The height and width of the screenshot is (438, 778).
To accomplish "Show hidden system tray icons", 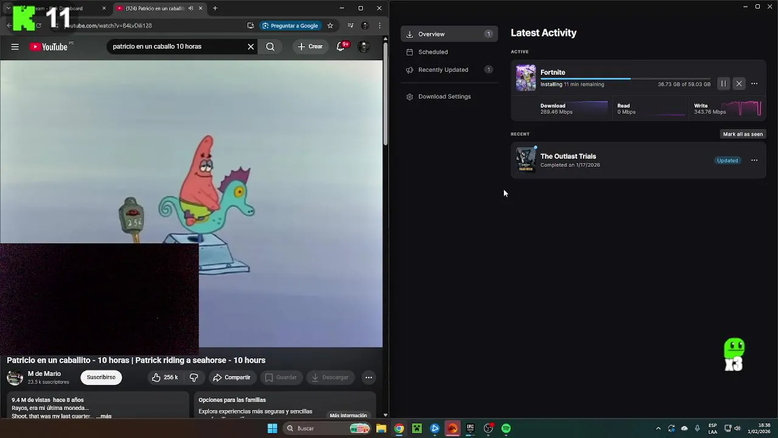I will point(658,428).
